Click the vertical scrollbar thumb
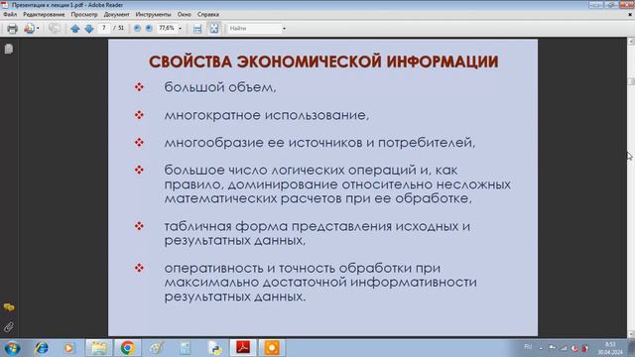Screen dimensions: 635x357 click(631, 80)
